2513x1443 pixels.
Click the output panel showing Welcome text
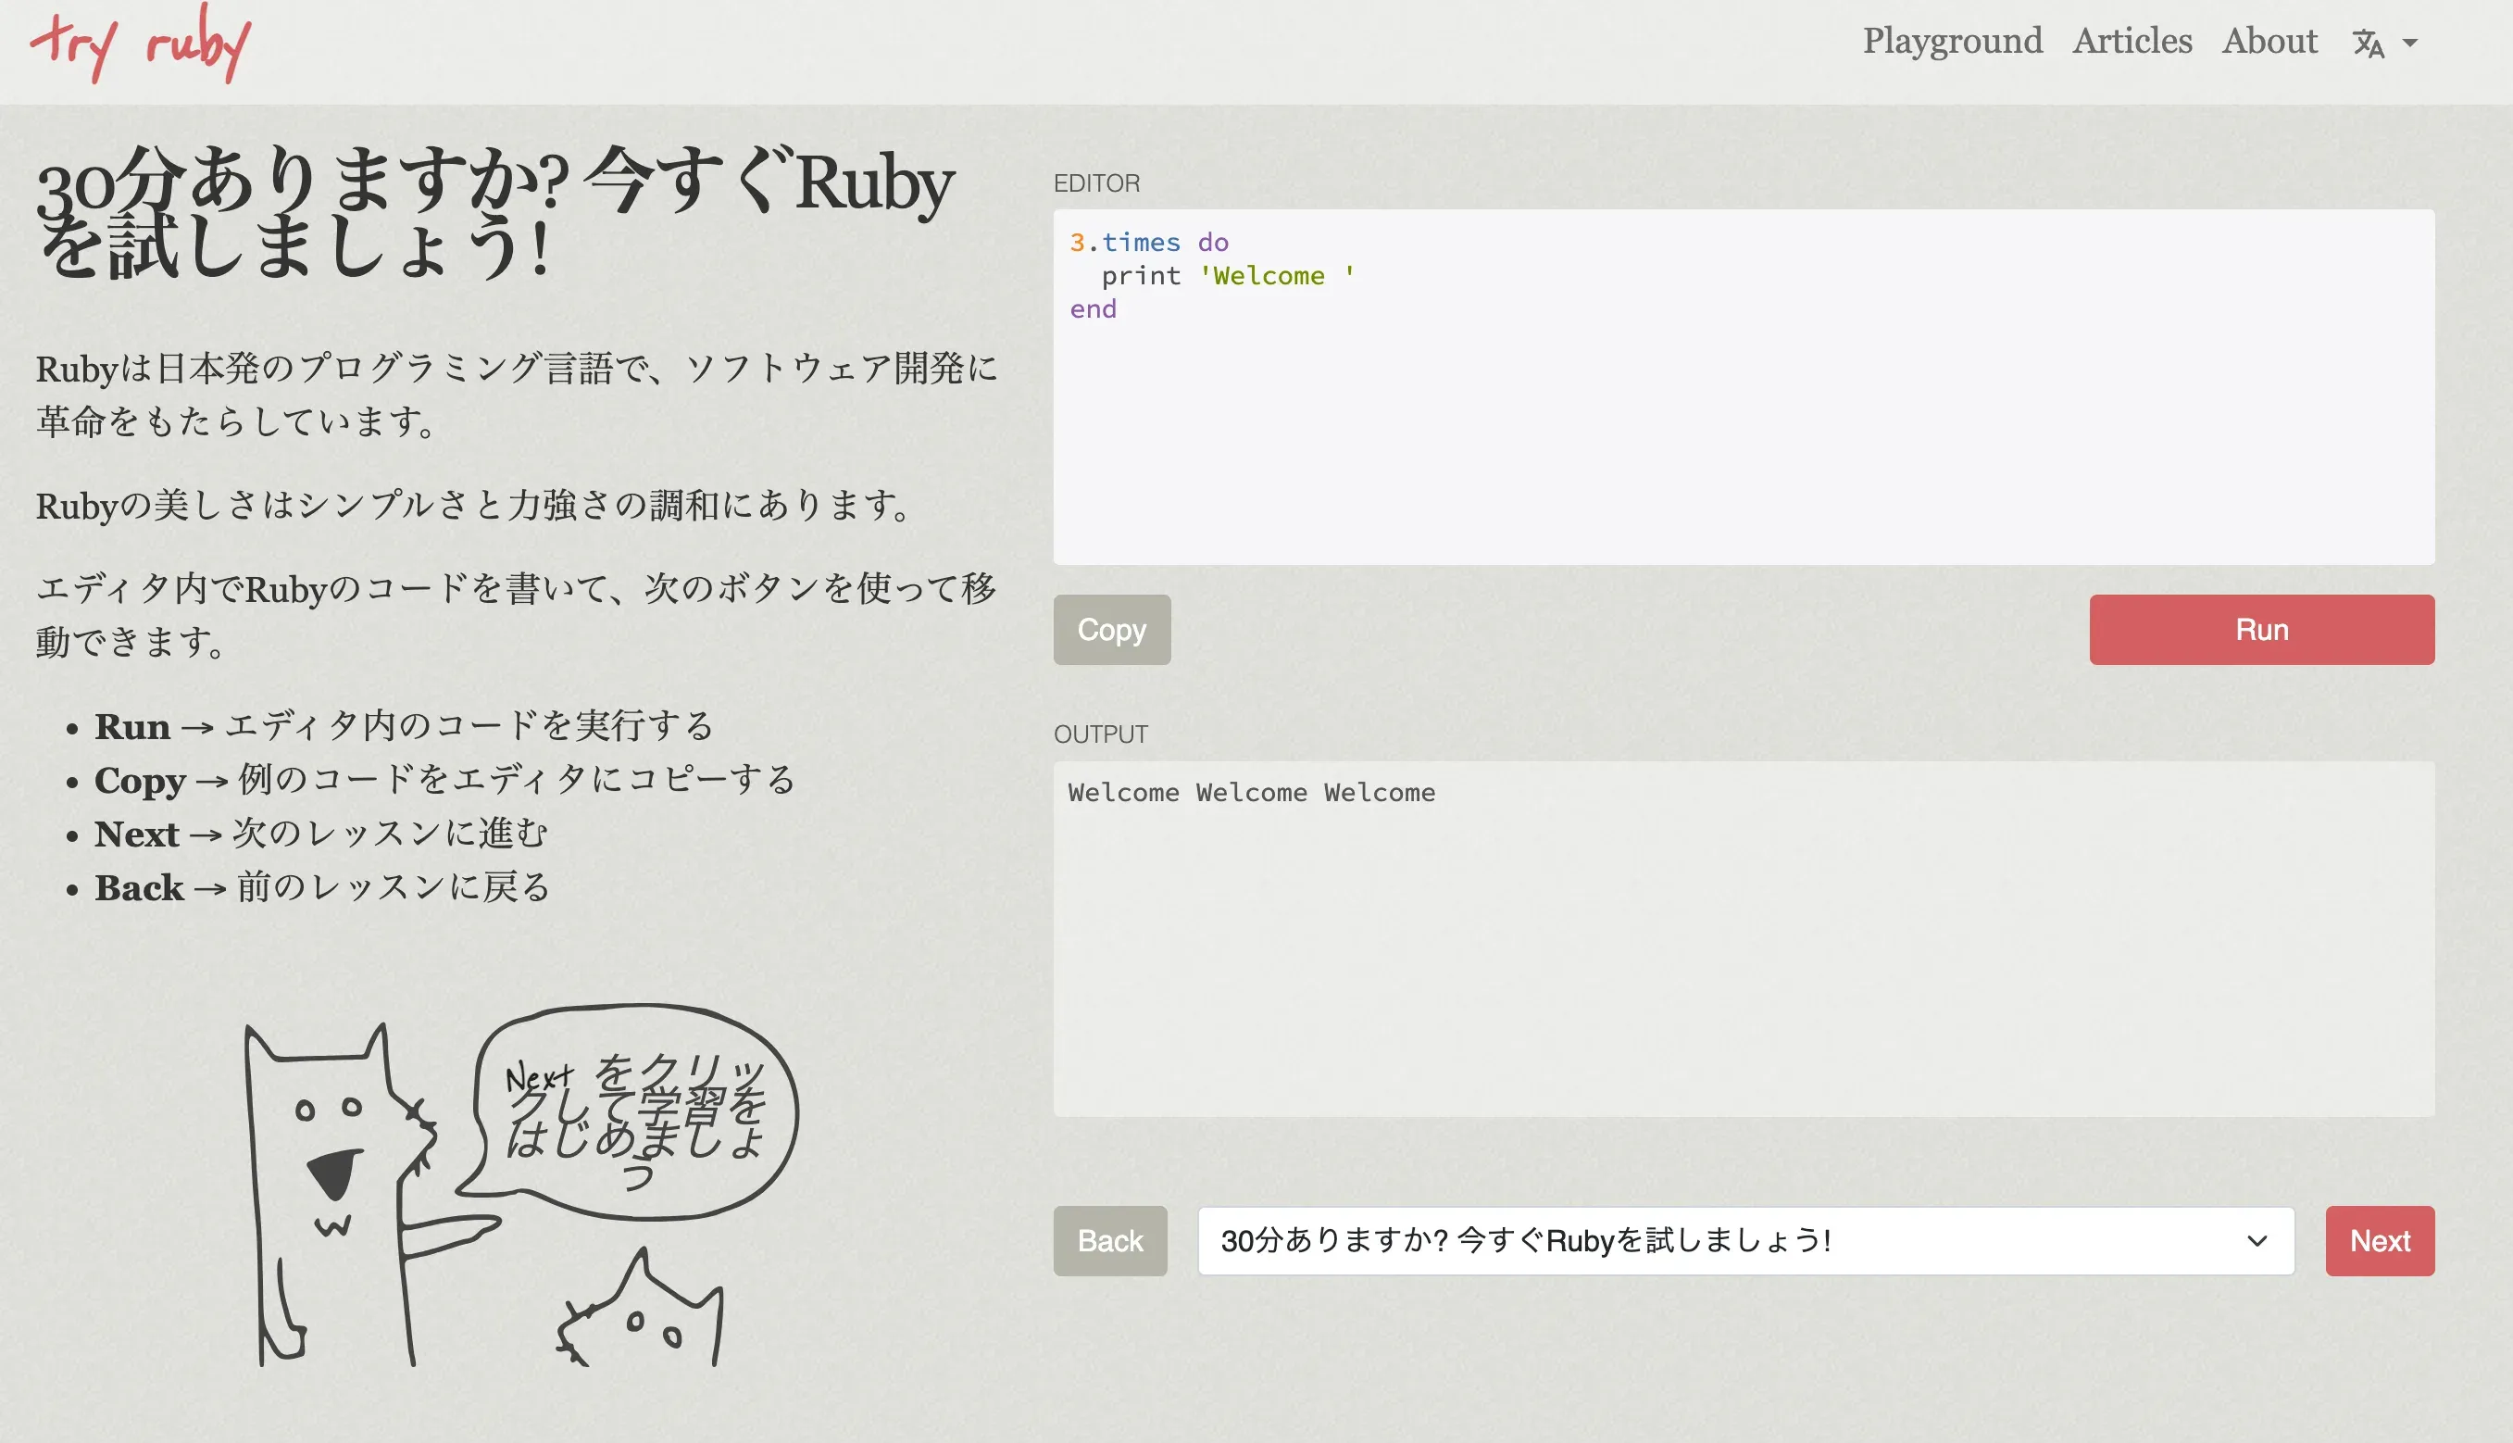point(1744,938)
